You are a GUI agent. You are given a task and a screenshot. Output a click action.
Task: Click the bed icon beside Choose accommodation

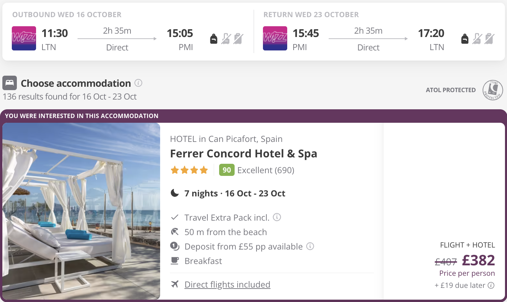click(x=9, y=83)
